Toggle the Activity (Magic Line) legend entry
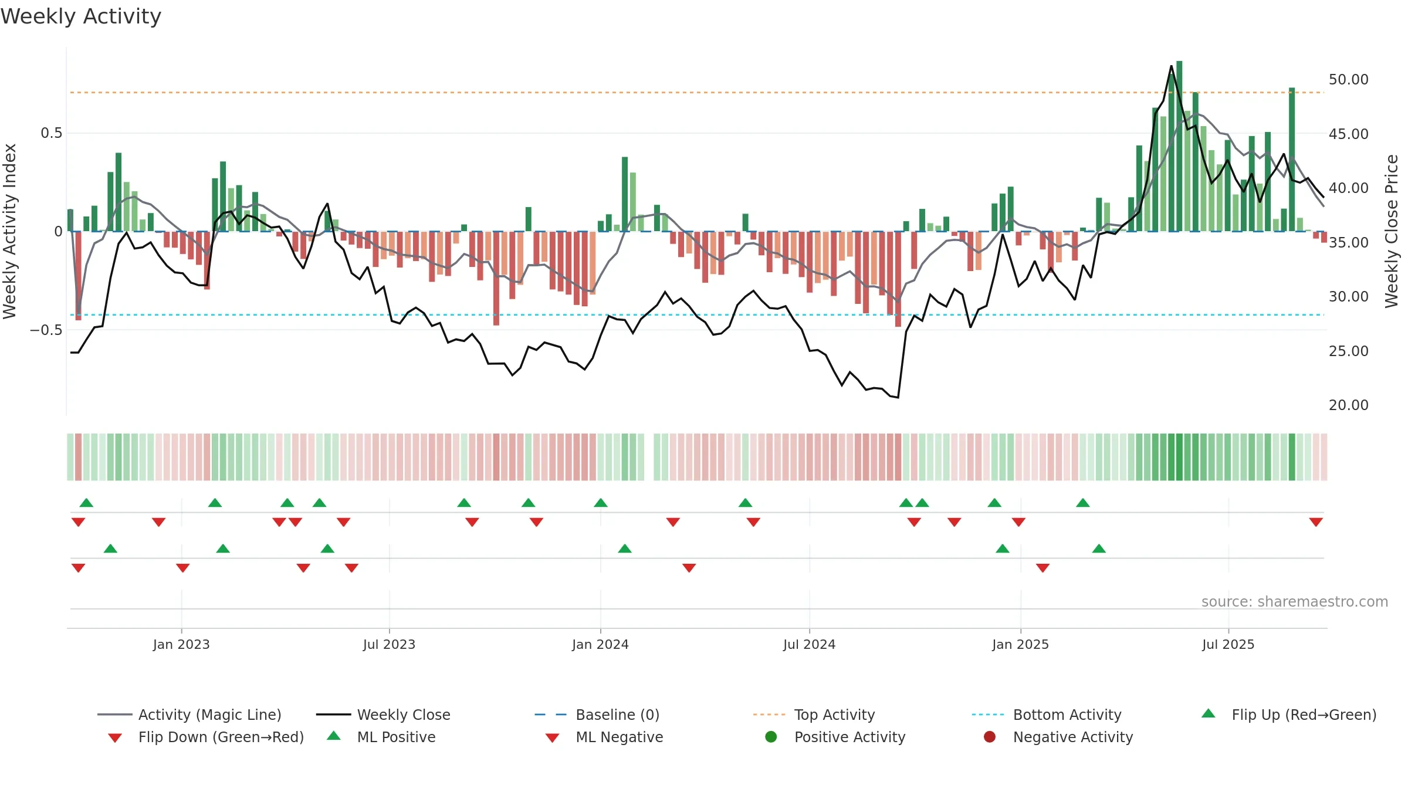The height and width of the screenshot is (792, 1408). tap(189, 715)
